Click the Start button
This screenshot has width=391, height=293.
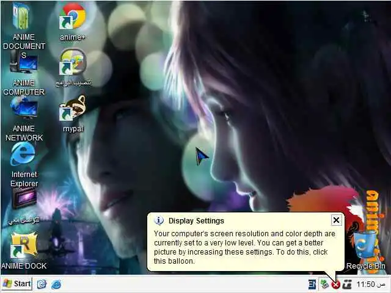[16, 284]
